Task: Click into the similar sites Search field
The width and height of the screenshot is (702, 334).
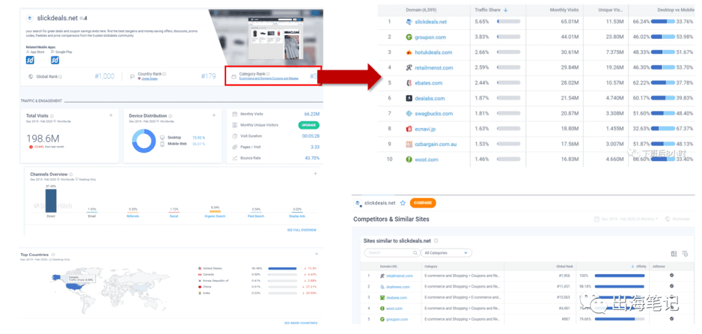Action: click(392, 253)
